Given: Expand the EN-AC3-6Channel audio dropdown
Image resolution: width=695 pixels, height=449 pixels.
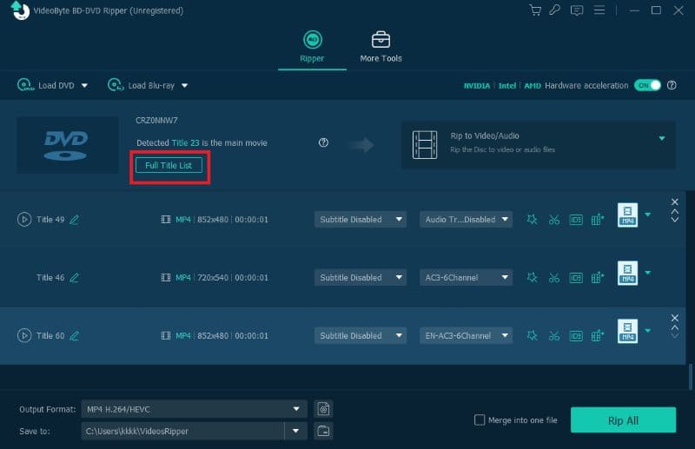Looking at the screenshot, I should (x=466, y=336).
